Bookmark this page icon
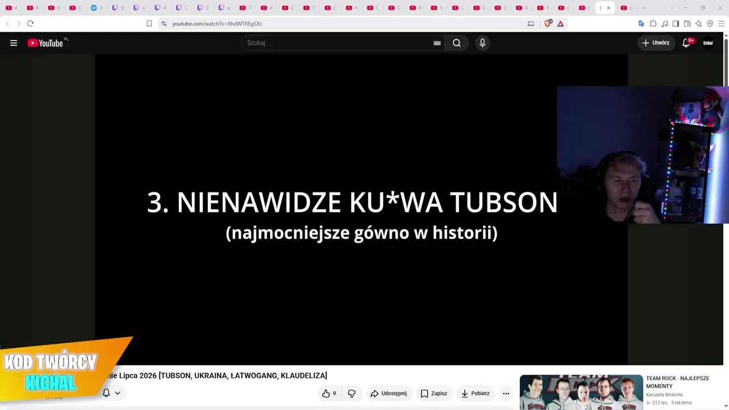The width and height of the screenshot is (729, 410). click(149, 23)
